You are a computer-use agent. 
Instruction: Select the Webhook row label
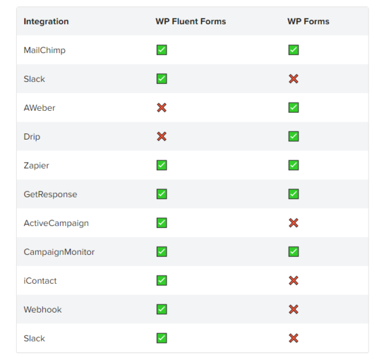click(43, 309)
